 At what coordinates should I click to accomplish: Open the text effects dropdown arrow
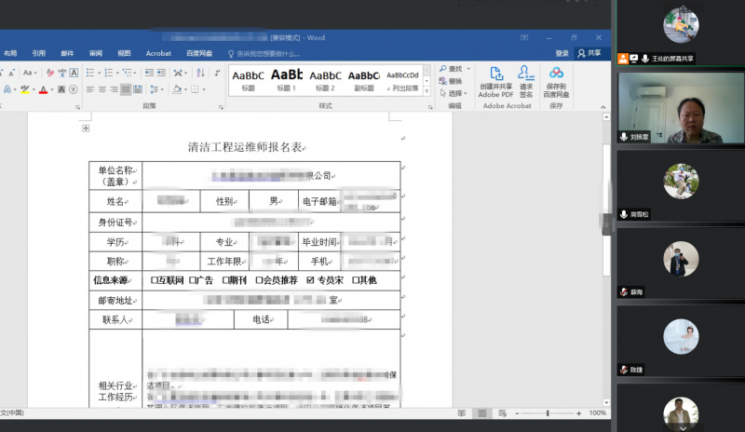click(15, 89)
